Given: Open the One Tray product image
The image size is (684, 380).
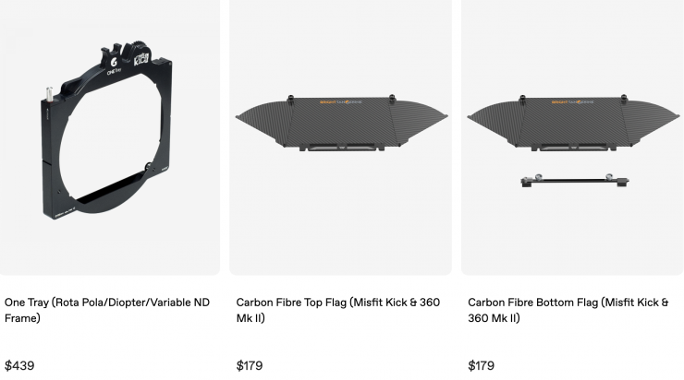Looking at the screenshot, I should (x=109, y=137).
